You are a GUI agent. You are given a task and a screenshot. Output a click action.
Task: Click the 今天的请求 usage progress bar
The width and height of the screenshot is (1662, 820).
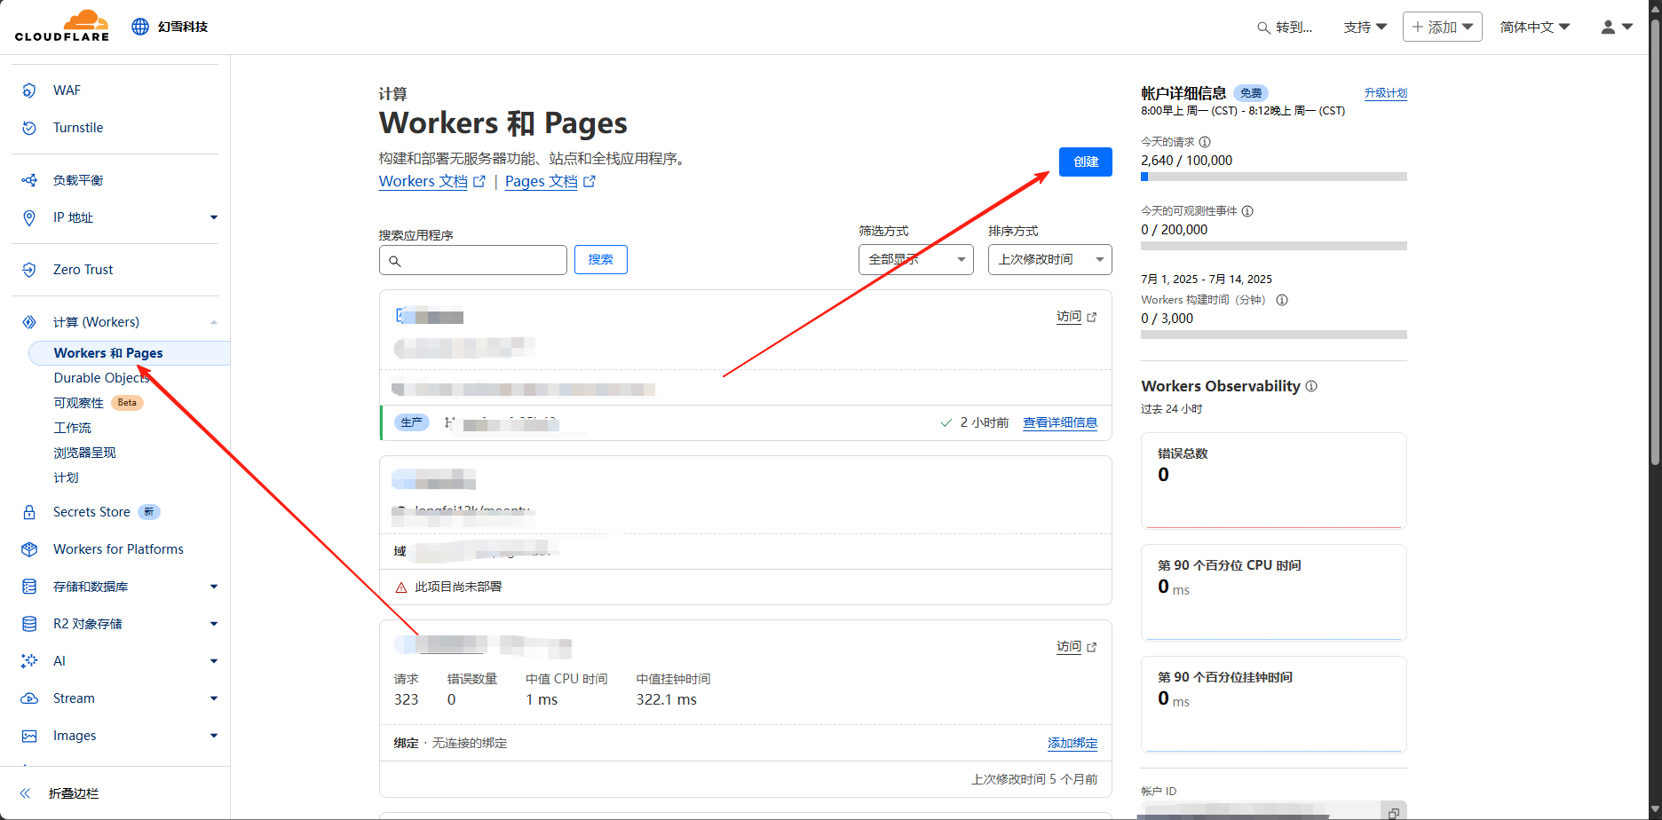click(x=1274, y=177)
